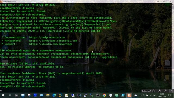Open taskbar search magnifier
The image size is (174, 98).
click(x=10, y=95)
